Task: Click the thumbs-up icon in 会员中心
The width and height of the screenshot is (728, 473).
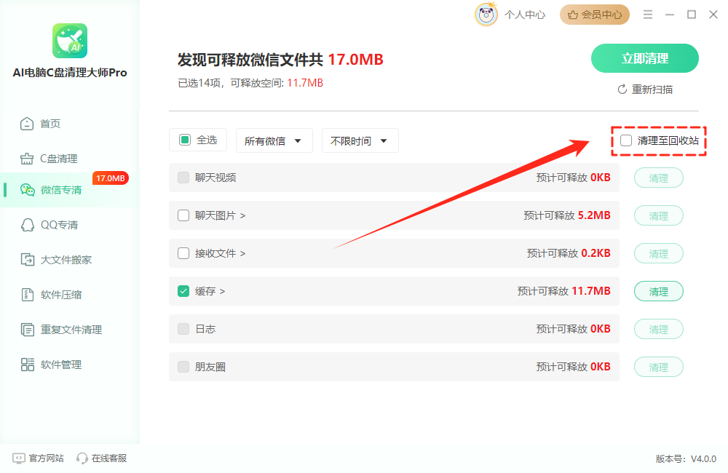Action: (x=573, y=15)
